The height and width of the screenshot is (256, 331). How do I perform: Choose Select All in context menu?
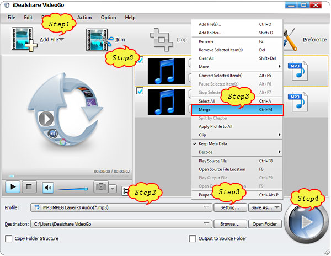pyautogui.click(x=237, y=101)
